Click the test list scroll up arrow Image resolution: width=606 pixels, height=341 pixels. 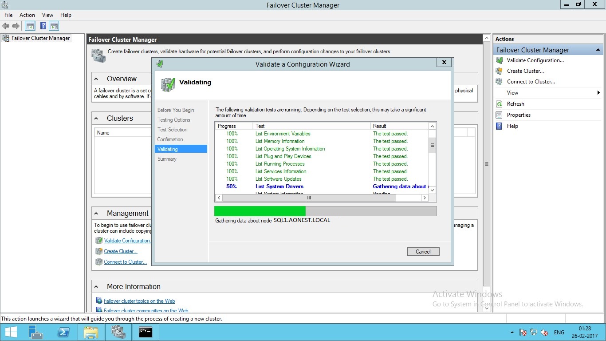tap(433, 126)
